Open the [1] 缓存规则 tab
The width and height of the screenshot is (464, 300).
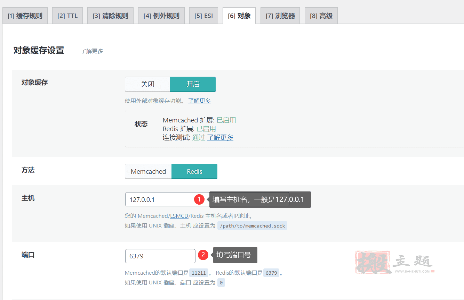[x=25, y=16]
